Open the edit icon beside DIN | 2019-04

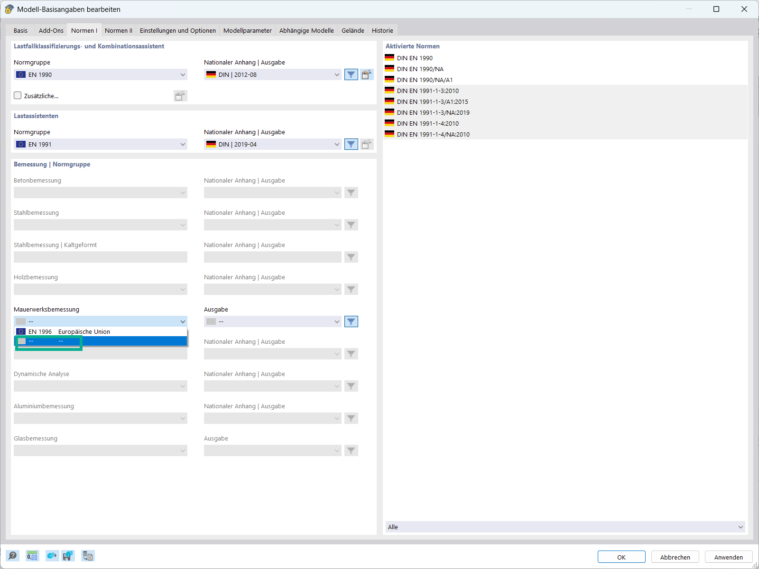[x=367, y=144]
